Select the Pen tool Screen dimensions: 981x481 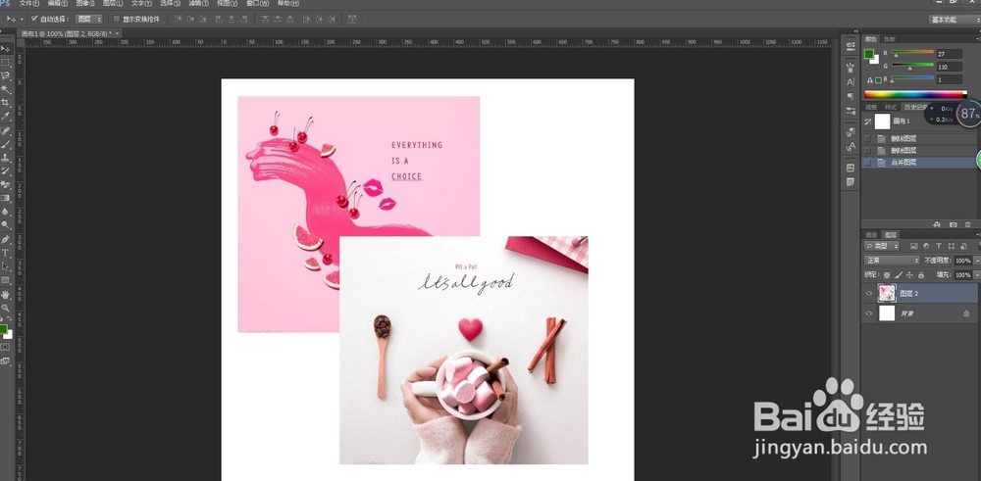point(5,239)
